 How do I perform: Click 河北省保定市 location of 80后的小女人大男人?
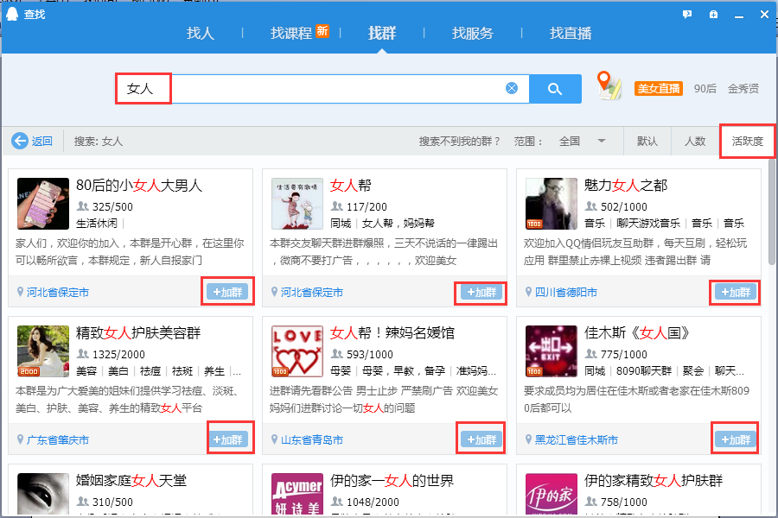58,293
